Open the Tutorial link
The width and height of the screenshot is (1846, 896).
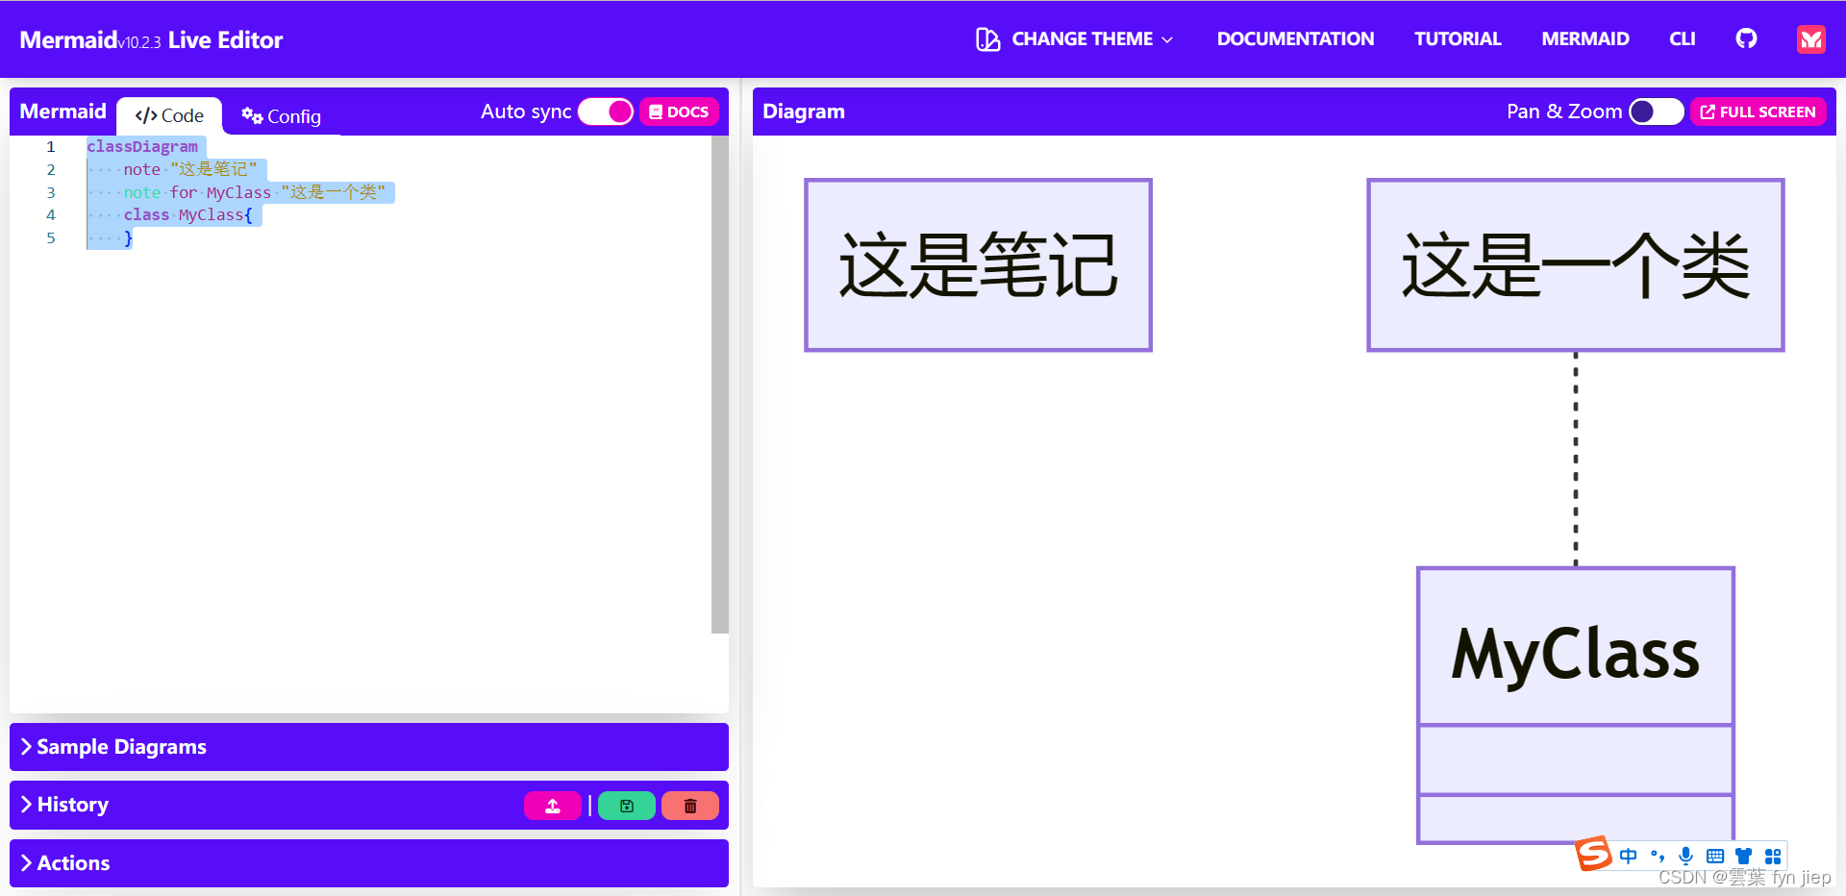pos(1458,39)
